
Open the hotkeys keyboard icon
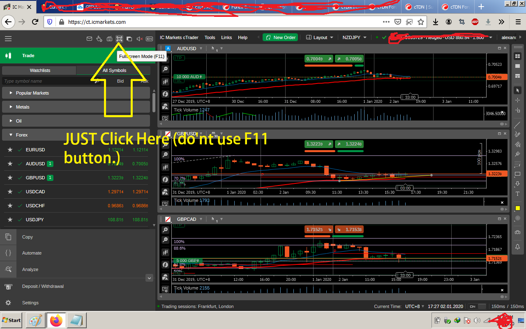click(109, 39)
